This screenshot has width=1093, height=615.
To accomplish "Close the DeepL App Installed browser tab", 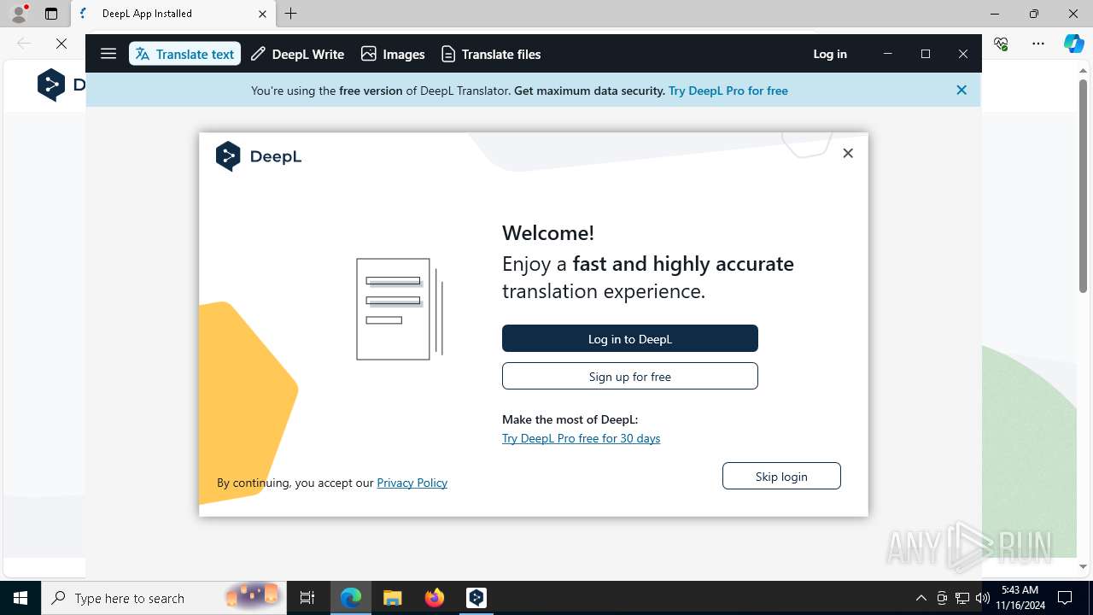I will [x=262, y=14].
